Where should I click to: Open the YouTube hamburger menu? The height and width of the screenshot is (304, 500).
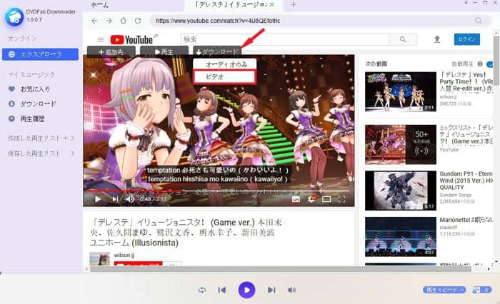tap(101, 39)
